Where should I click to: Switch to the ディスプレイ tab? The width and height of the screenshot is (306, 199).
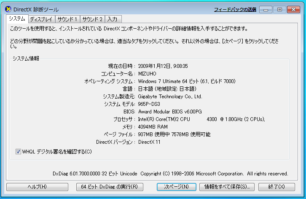[41, 19]
